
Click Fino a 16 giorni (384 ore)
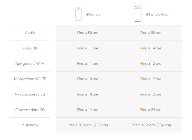pyautogui.click(x=151, y=125)
